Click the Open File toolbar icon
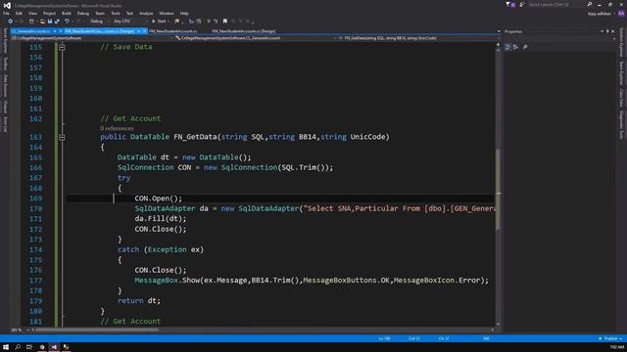 (x=42, y=22)
